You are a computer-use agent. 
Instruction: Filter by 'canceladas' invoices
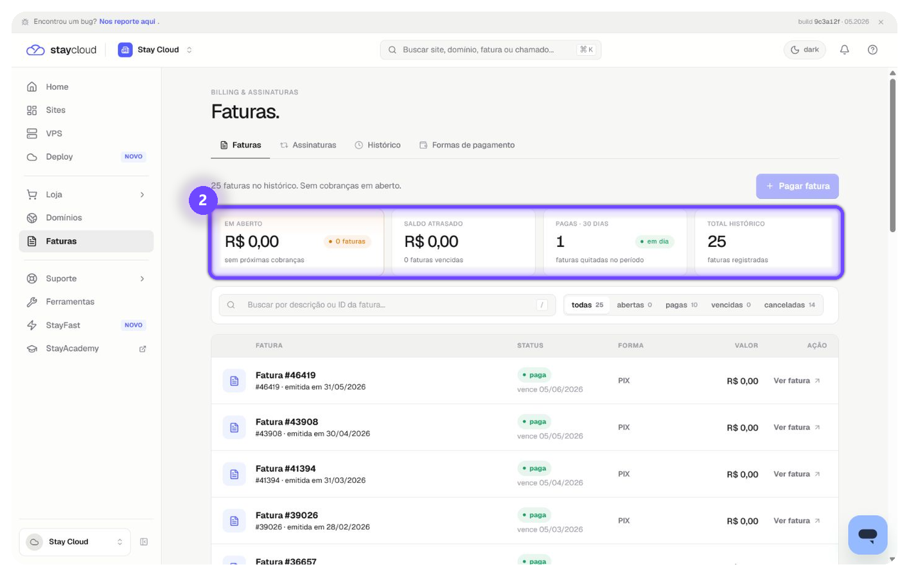(790, 305)
